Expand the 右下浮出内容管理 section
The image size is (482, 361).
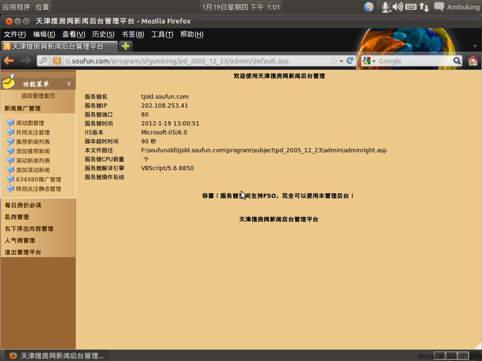coord(29,229)
